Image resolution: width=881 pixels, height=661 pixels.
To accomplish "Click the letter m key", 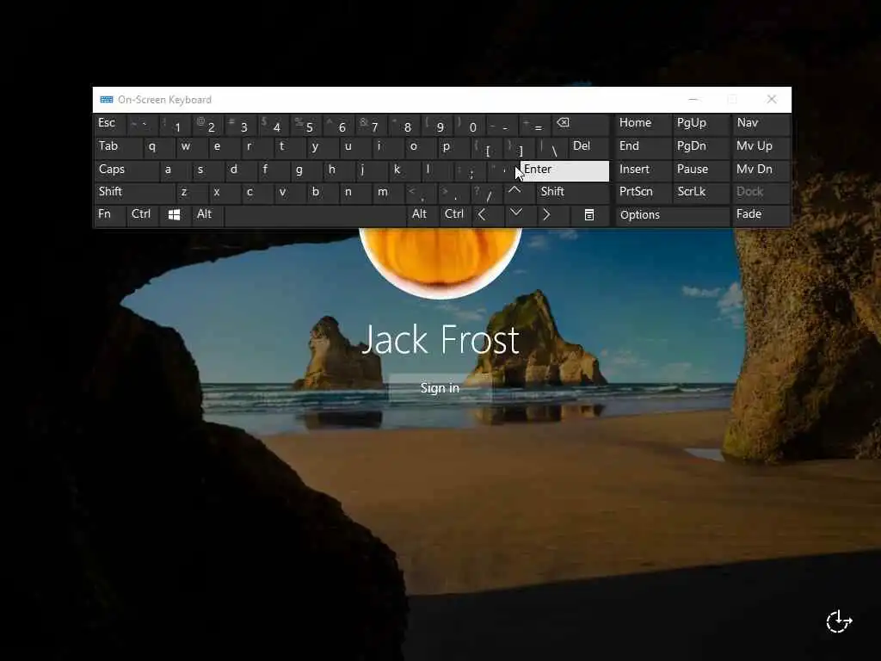I will [x=388, y=193].
